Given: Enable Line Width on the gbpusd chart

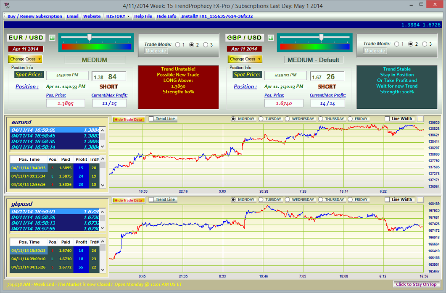Looking at the screenshot, I should [x=387, y=199].
